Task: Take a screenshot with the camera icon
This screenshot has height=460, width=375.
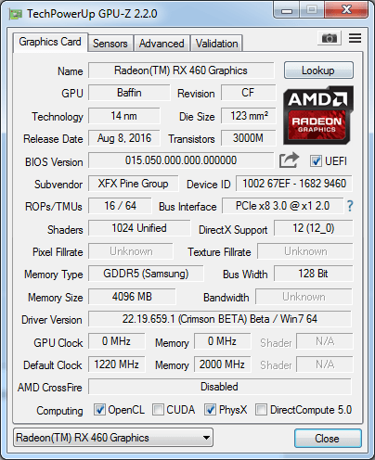Action: (330, 38)
